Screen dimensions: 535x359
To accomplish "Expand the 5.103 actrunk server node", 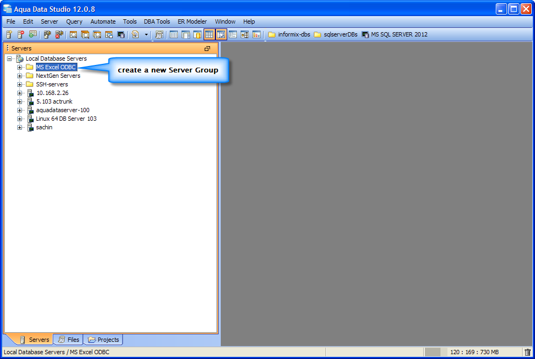I will pyautogui.click(x=20, y=101).
